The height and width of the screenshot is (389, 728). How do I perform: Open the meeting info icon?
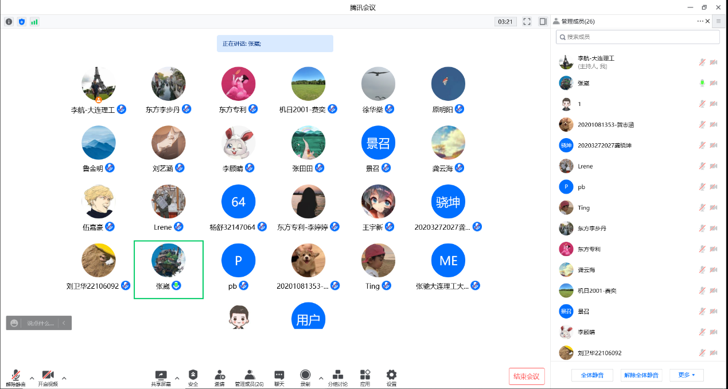(9, 22)
